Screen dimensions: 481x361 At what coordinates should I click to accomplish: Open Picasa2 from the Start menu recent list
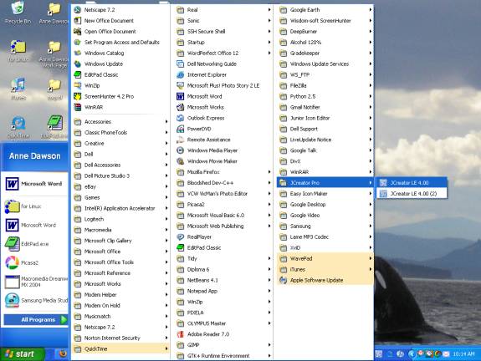[34, 262]
